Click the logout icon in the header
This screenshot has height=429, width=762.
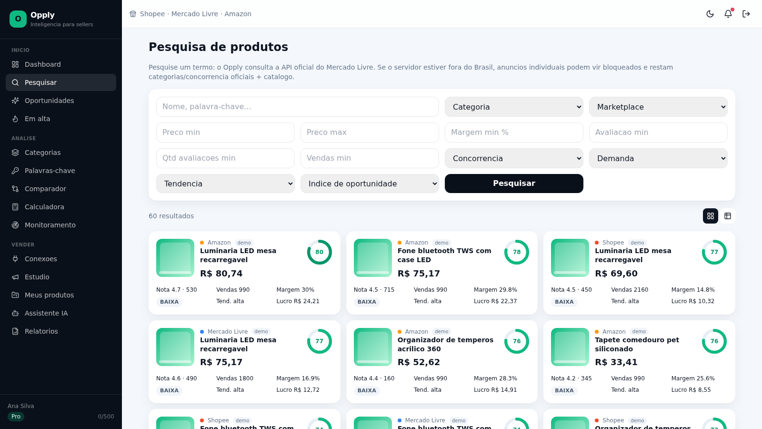click(x=746, y=14)
